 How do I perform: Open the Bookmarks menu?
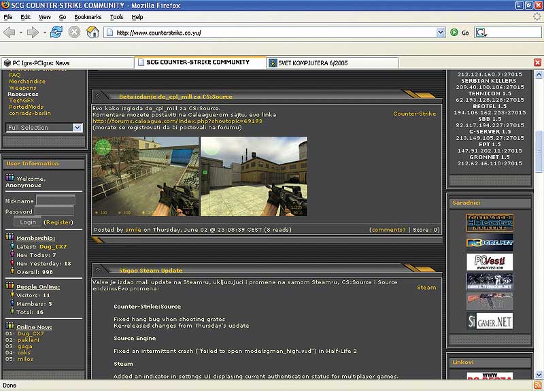pos(88,17)
